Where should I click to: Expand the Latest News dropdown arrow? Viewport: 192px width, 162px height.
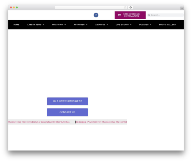click(43, 25)
